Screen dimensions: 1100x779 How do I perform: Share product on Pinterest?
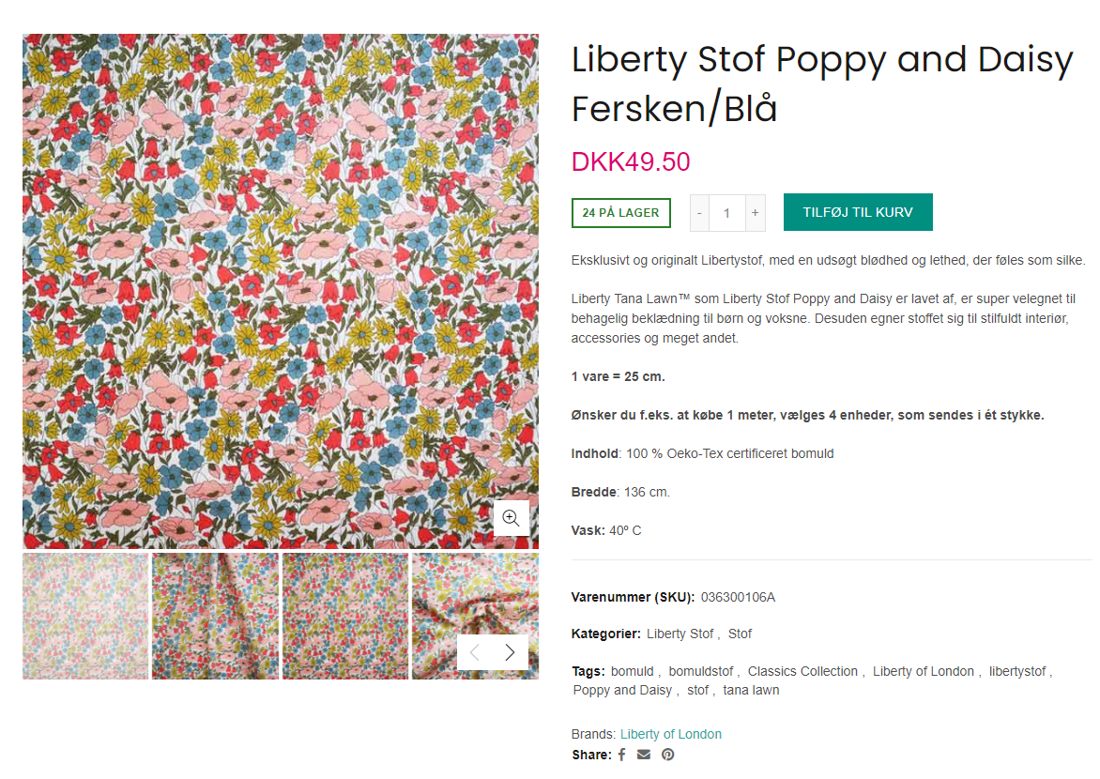tap(667, 755)
